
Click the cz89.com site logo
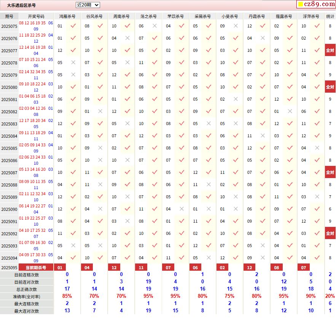(316, 4)
